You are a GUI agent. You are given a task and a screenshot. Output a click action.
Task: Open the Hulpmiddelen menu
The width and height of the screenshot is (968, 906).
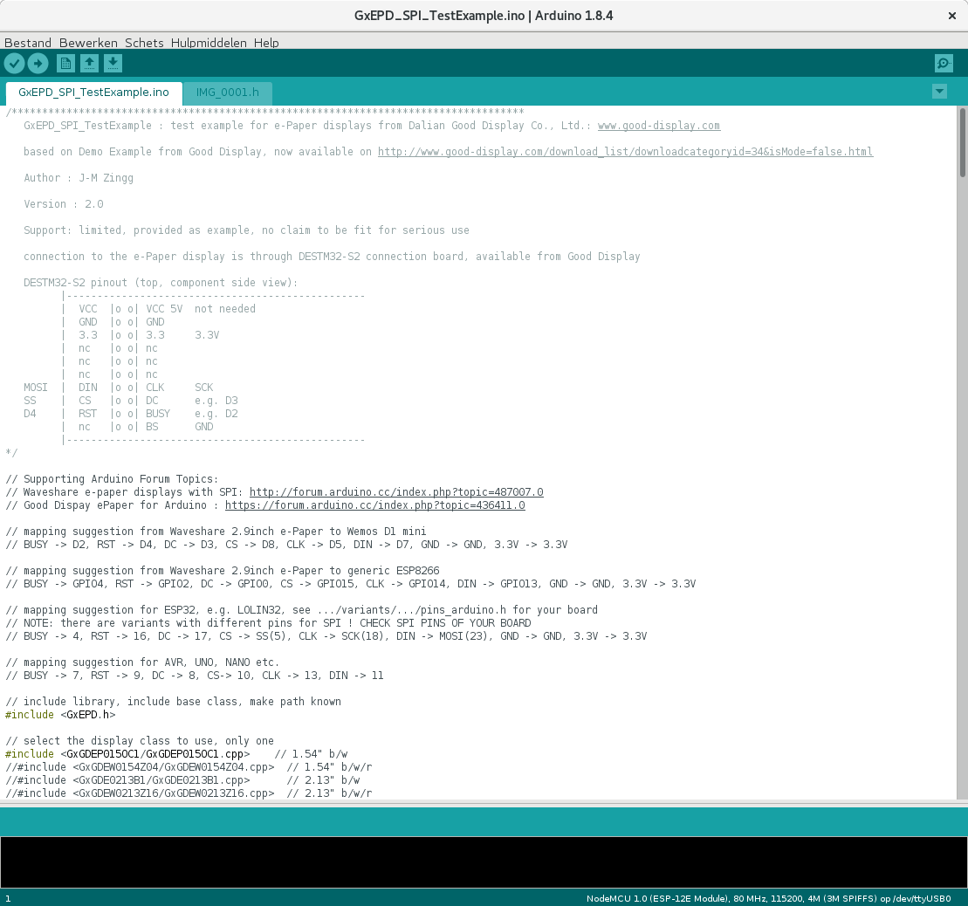pyautogui.click(x=209, y=43)
